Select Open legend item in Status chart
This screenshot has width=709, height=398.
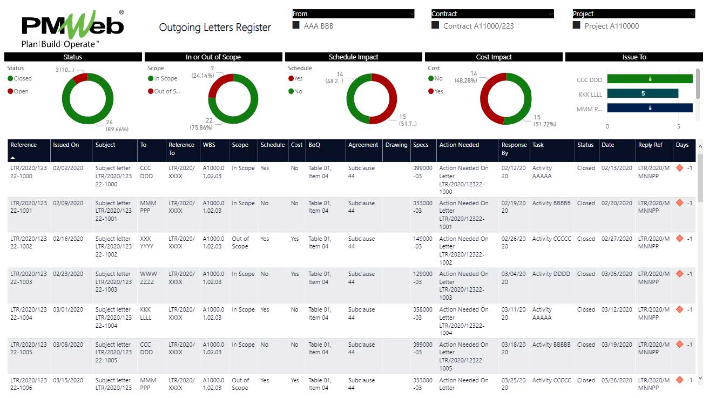[x=18, y=91]
